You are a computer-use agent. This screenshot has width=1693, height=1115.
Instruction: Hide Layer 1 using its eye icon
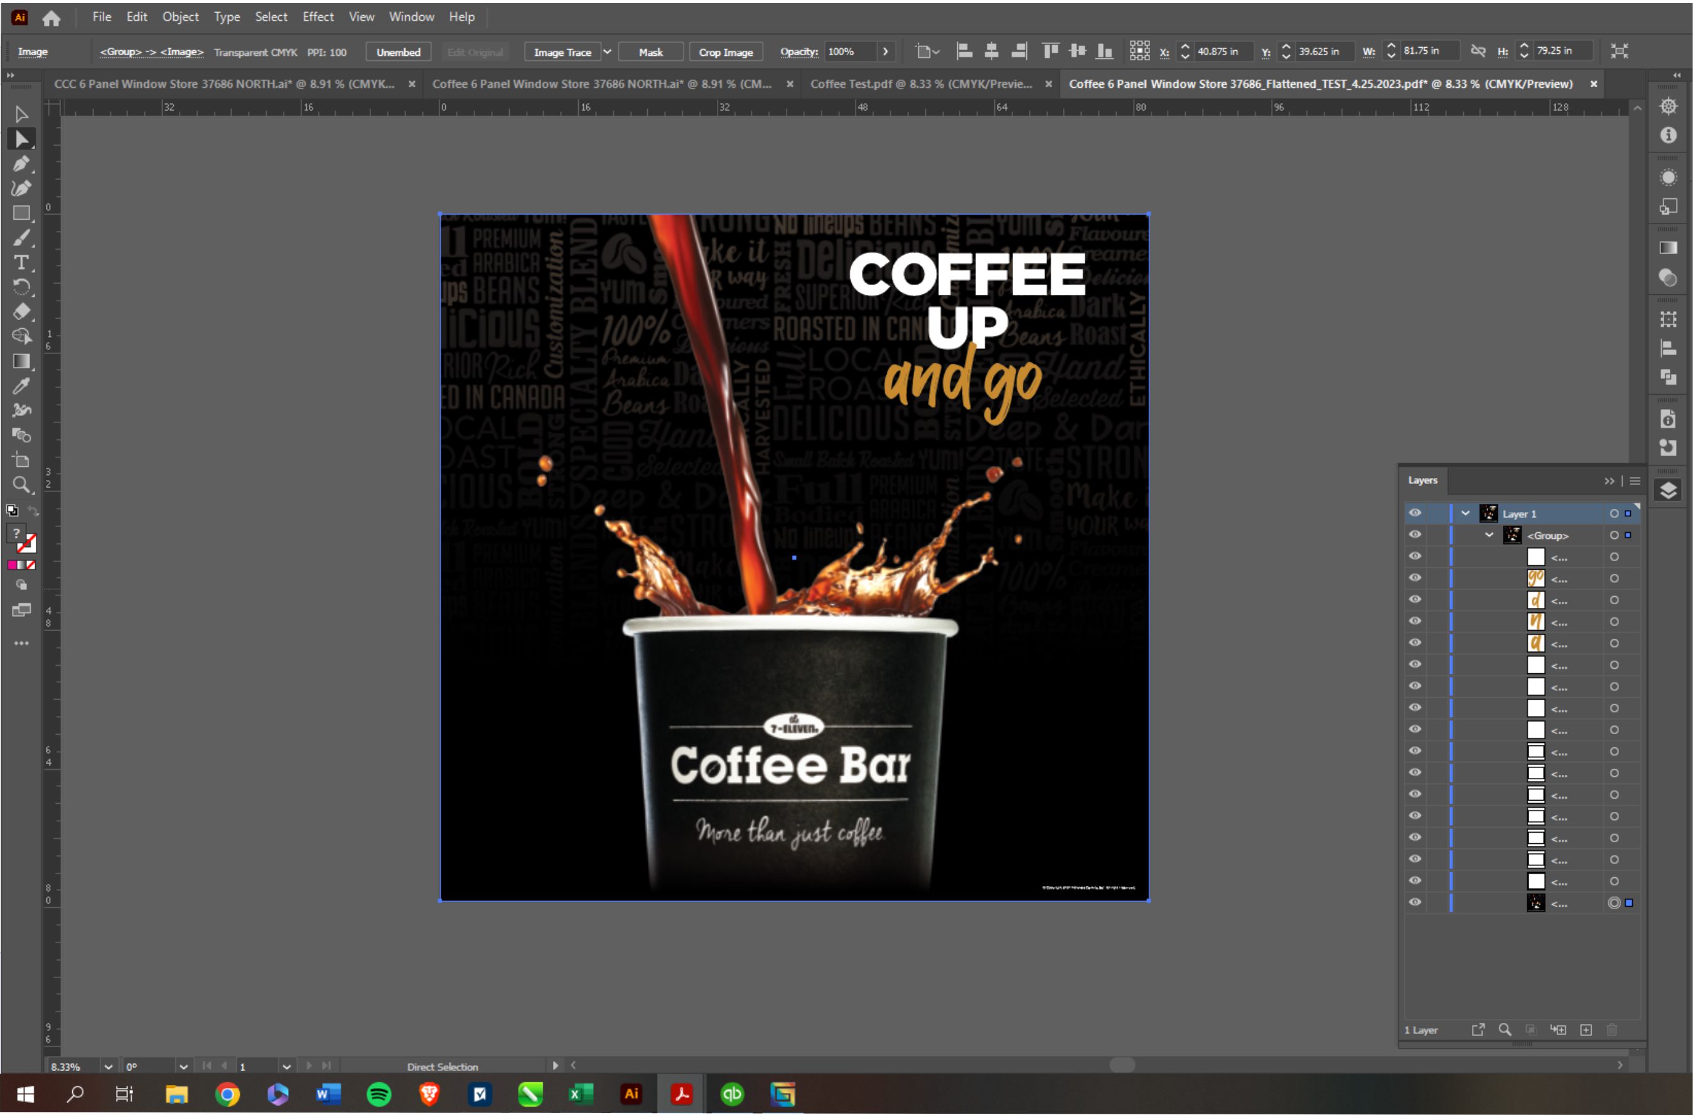click(x=1415, y=513)
